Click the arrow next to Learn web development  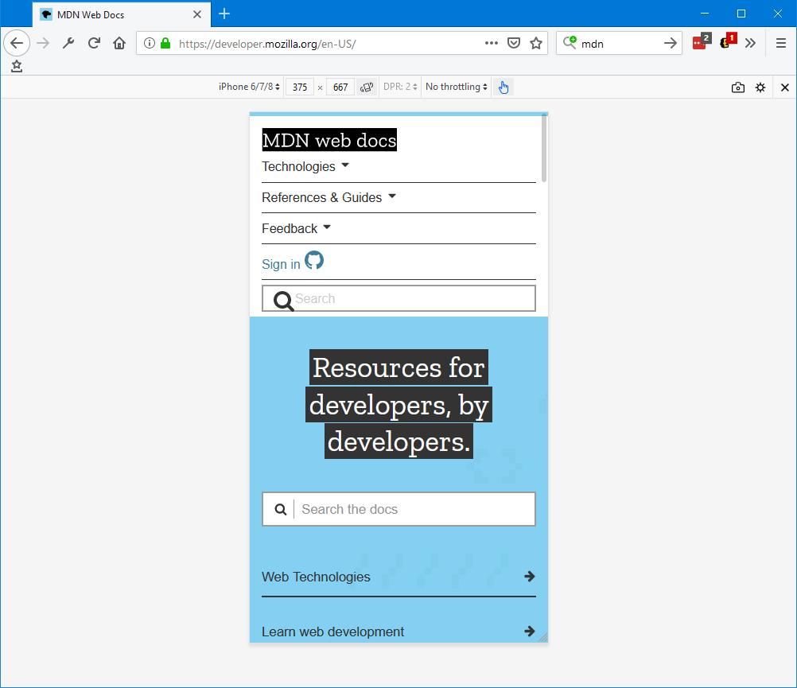530,631
